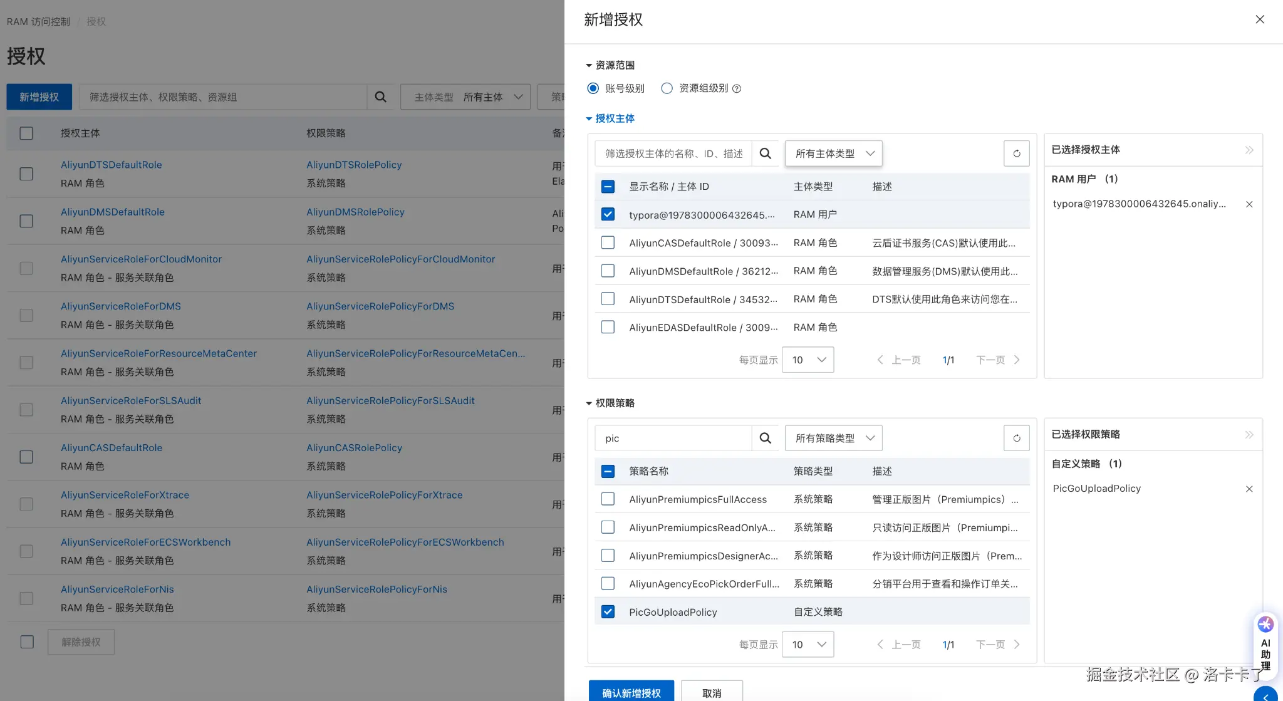Tick AliyunPremiumpicsFullAccess policy checkbox

click(608, 499)
